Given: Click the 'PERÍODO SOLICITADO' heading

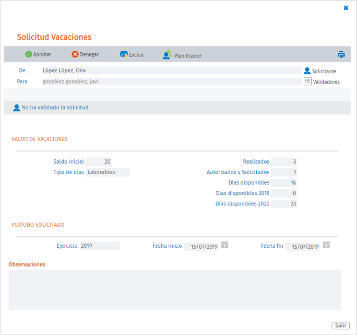Looking at the screenshot, I should [38, 225].
